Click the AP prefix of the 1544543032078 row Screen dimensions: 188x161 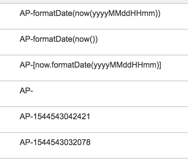point(25,142)
